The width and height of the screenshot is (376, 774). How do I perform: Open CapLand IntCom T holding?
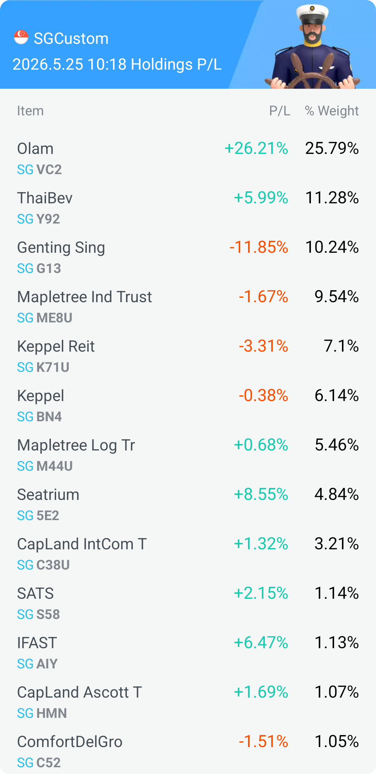coord(188,554)
